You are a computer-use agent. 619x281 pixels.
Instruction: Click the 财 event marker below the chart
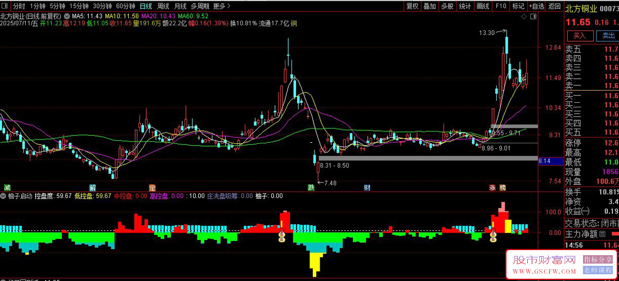[x=367, y=187]
